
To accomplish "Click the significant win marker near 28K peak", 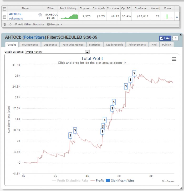I will [x=134, y=73].
